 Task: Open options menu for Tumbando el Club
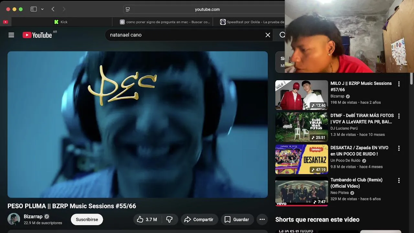click(x=399, y=180)
